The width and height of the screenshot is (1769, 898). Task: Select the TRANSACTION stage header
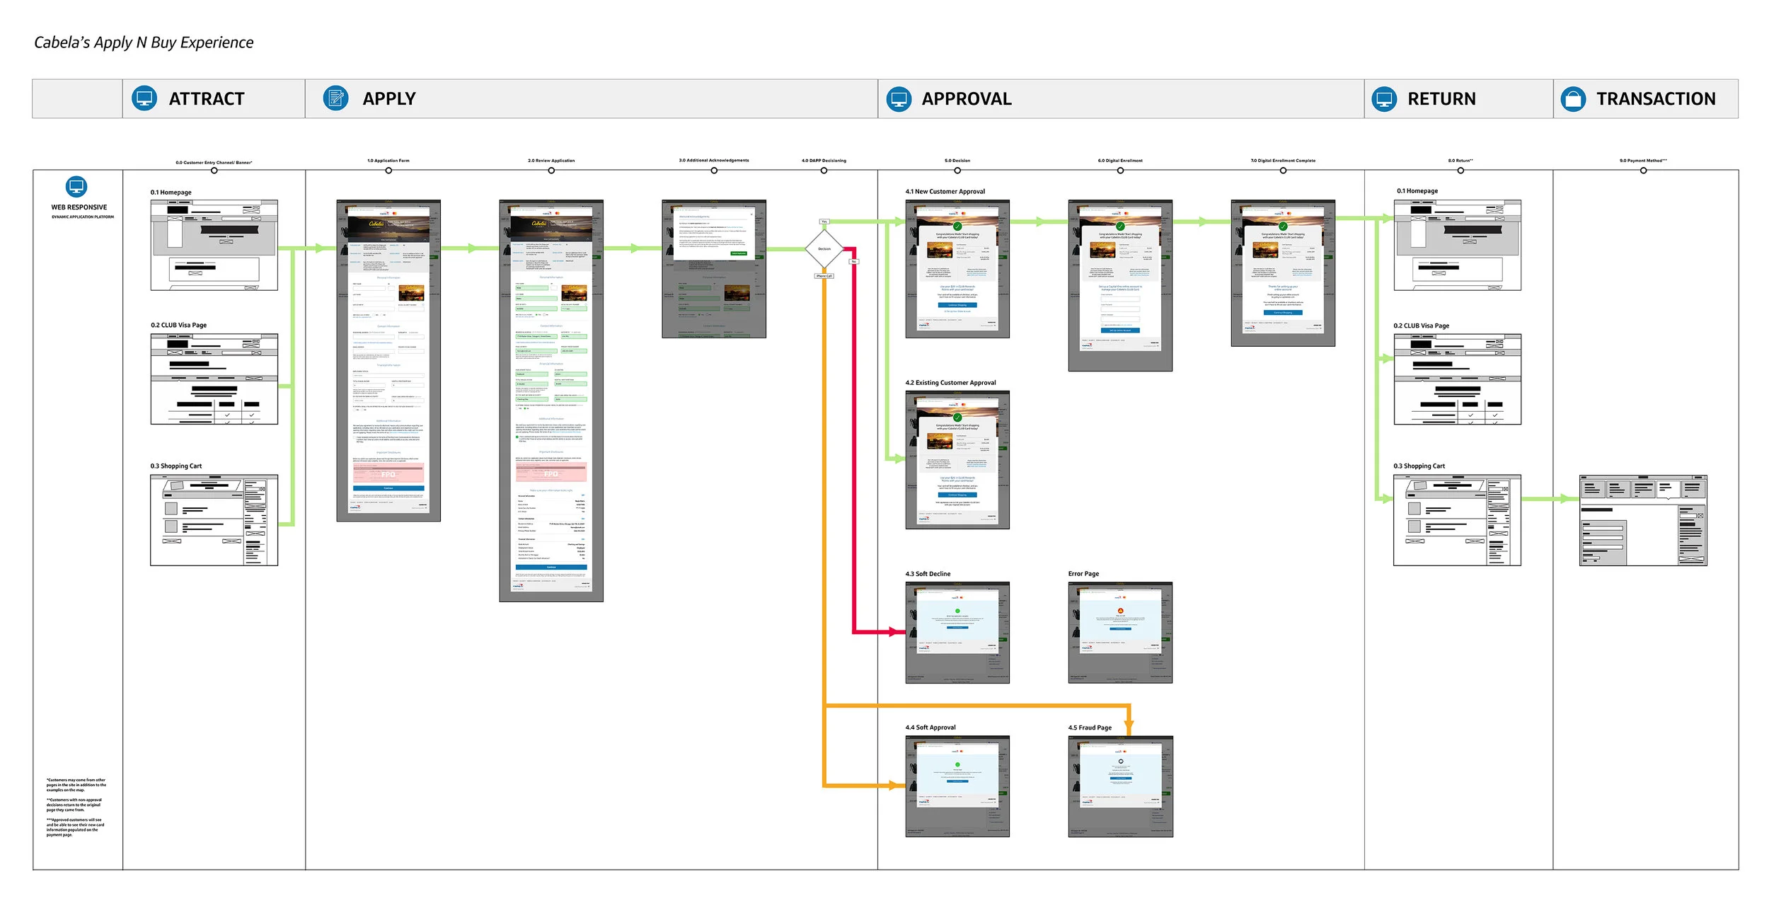1645,98
